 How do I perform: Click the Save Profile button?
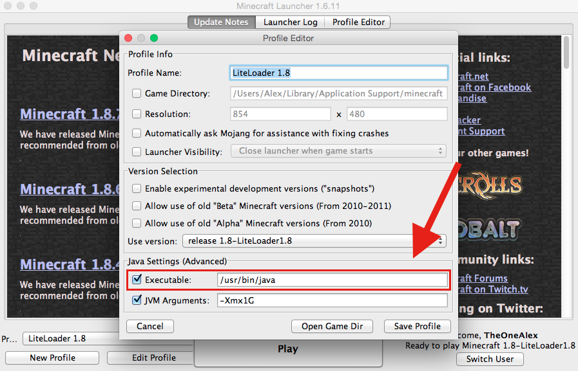point(418,326)
